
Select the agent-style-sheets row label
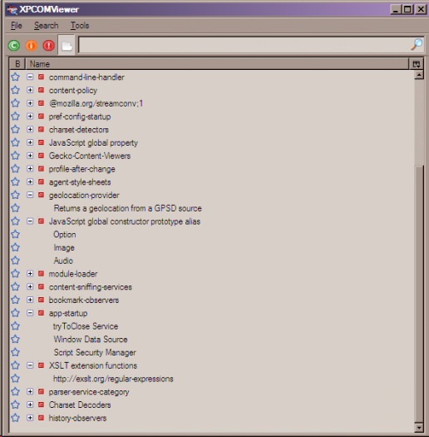click(80, 181)
